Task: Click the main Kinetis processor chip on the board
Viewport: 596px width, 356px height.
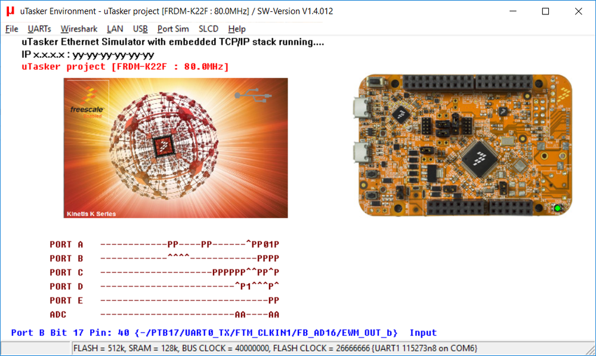Action: pos(480,159)
